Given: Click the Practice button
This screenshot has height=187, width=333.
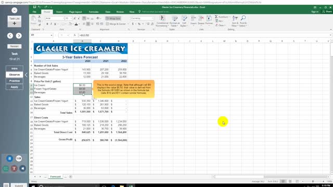Looking at the screenshot, I should click(x=15, y=81).
